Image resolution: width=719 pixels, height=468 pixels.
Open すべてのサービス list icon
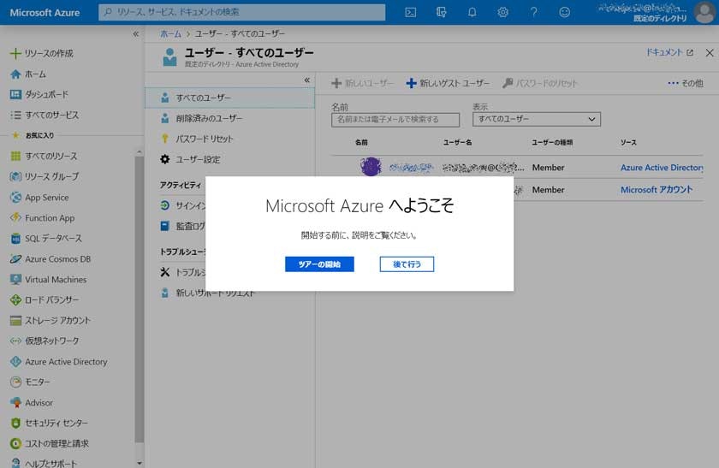coord(15,115)
